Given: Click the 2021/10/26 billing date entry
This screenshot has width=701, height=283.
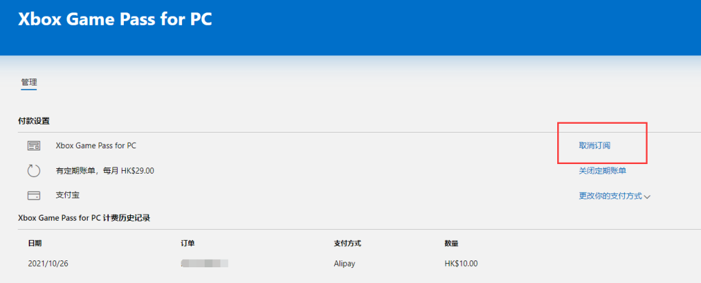Looking at the screenshot, I should click(48, 263).
